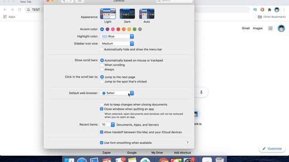Open the help question mark button
The width and height of the screenshot is (289, 162).
(x=187, y=143)
